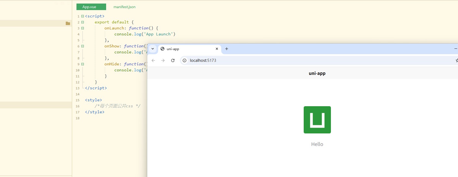Click the uni-app tab globe favicon

click(x=162, y=49)
